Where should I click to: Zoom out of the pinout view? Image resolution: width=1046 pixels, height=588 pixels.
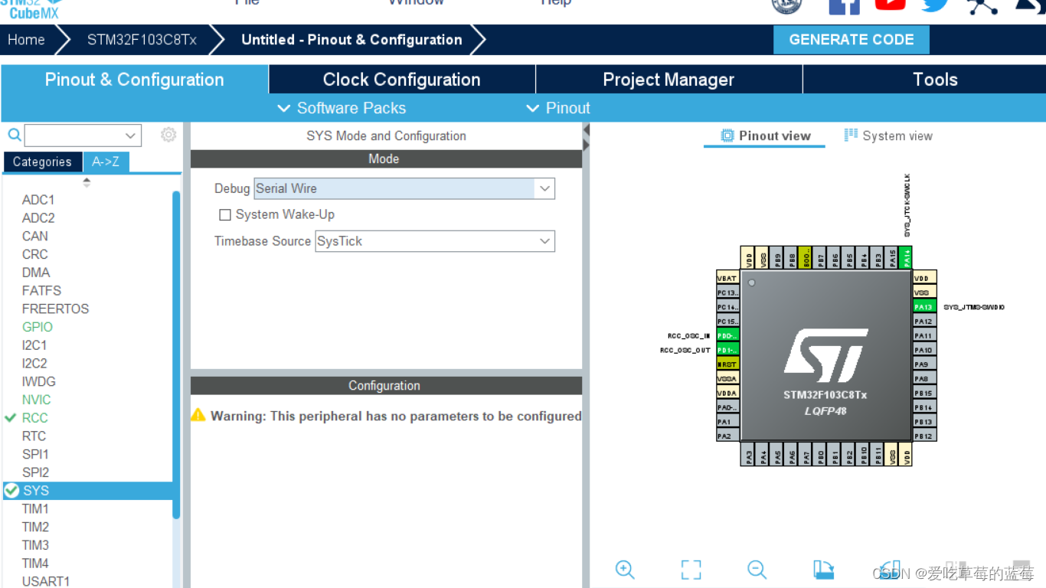[757, 570]
